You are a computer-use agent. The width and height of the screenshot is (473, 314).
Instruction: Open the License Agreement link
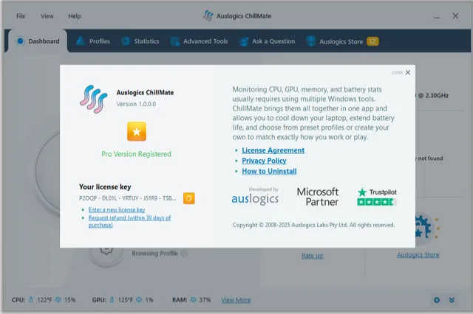tap(273, 150)
